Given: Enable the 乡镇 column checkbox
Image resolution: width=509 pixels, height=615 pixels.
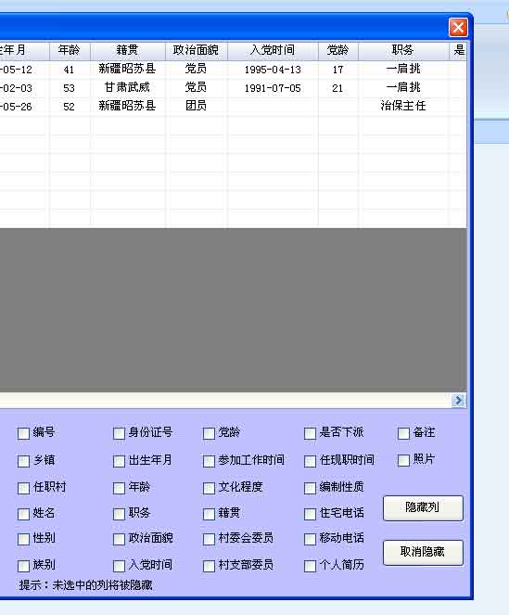Looking at the screenshot, I should pos(23,461).
